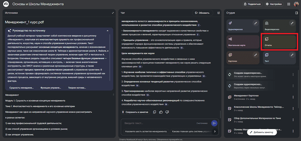This screenshot has height=141, width=301.
Task: Select the Сущность менедже... topic chip
Action: coord(21,88)
